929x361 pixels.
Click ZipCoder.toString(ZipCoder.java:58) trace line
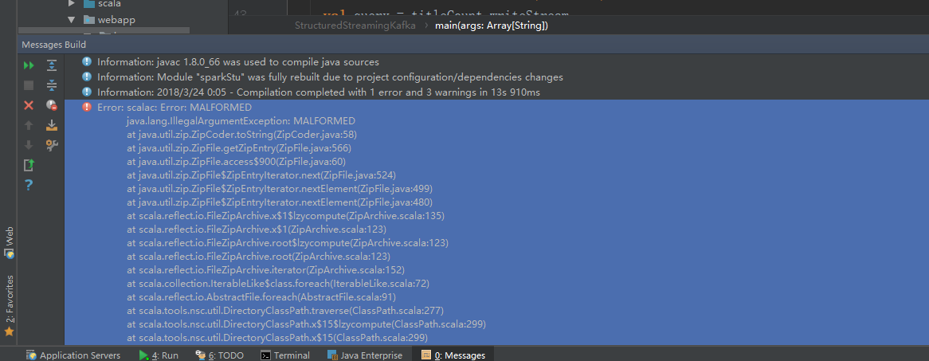241,135
